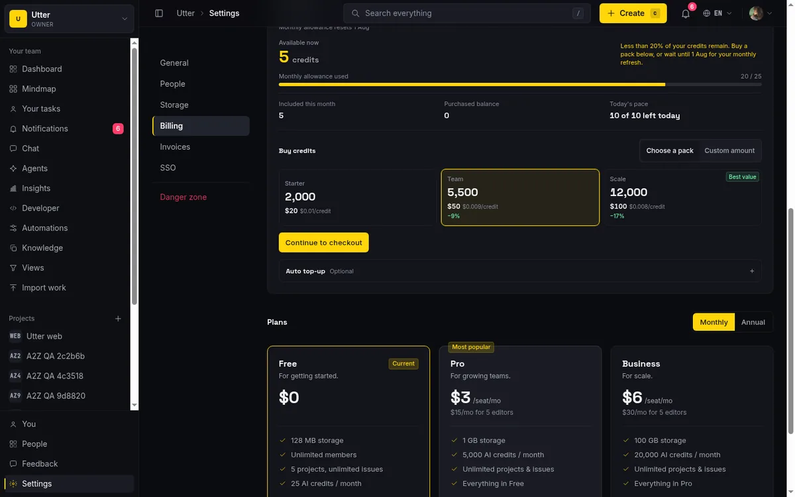Open project A2Z QA 9d8820
This screenshot has width=795, height=497.
pyautogui.click(x=66, y=396)
